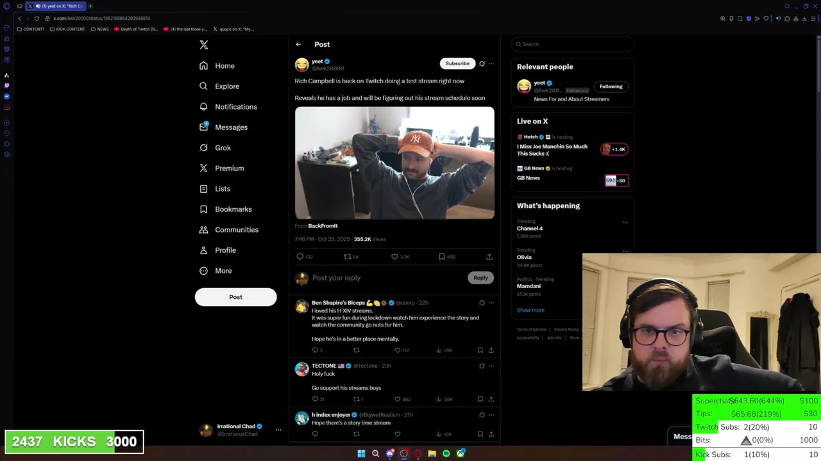Open a new browser tab
This screenshot has height=461, width=821.
pyautogui.click(x=90, y=6)
